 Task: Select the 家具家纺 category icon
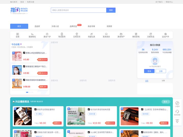pos(106,34)
